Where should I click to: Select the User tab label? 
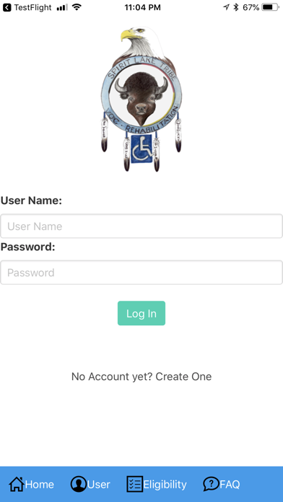pyautogui.click(x=99, y=485)
